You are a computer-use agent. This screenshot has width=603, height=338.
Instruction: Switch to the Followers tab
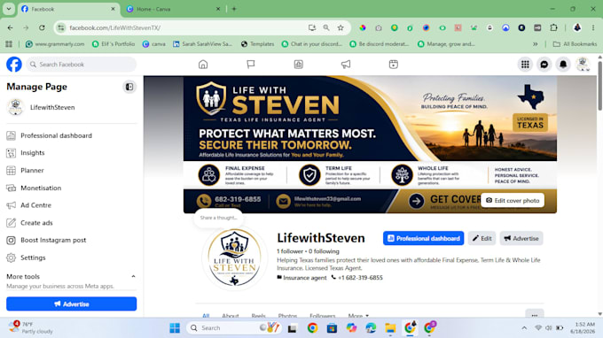pos(322,316)
